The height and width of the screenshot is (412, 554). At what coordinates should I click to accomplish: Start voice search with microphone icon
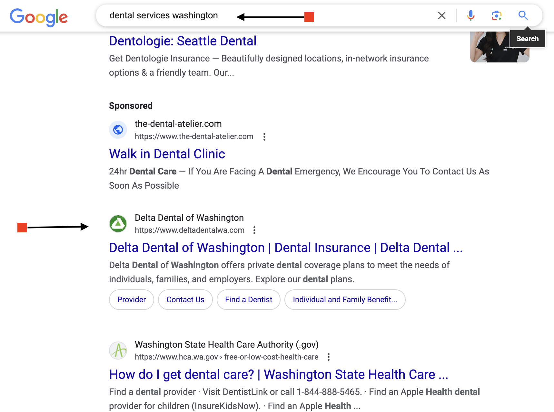pyautogui.click(x=471, y=15)
